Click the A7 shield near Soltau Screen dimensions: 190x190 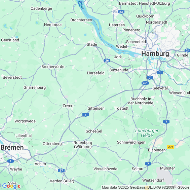click(148, 164)
